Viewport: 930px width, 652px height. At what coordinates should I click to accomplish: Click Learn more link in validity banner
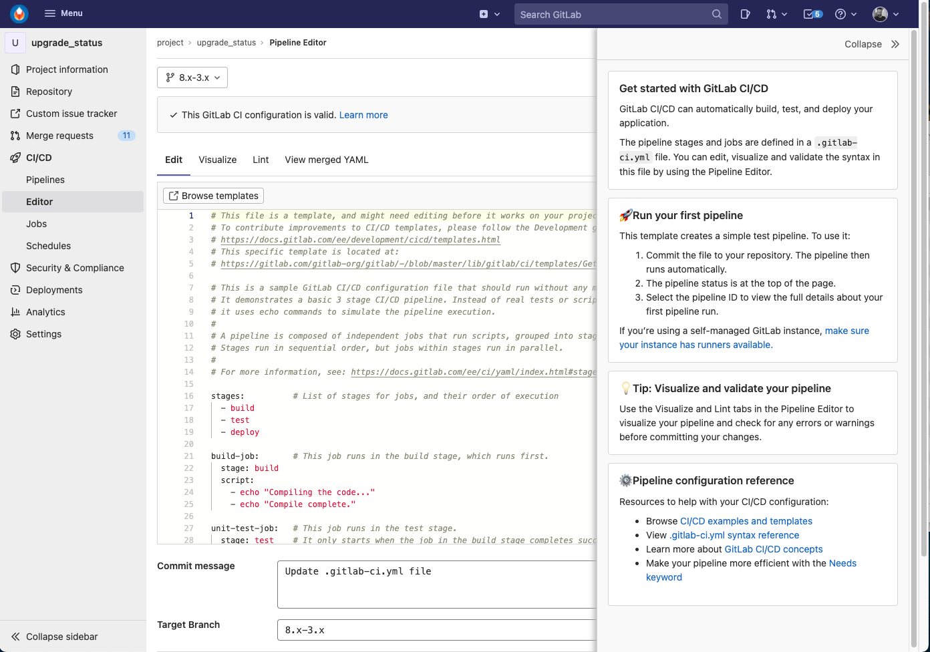363,115
